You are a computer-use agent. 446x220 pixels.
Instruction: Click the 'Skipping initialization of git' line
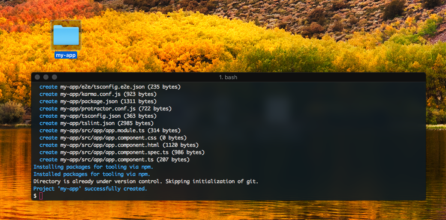(146, 181)
